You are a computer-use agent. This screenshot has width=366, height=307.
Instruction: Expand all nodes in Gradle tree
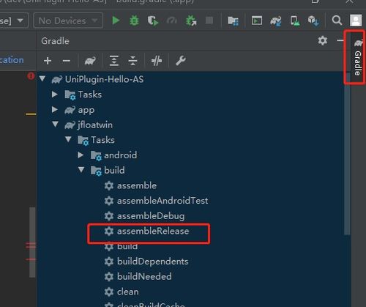pos(114,61)
